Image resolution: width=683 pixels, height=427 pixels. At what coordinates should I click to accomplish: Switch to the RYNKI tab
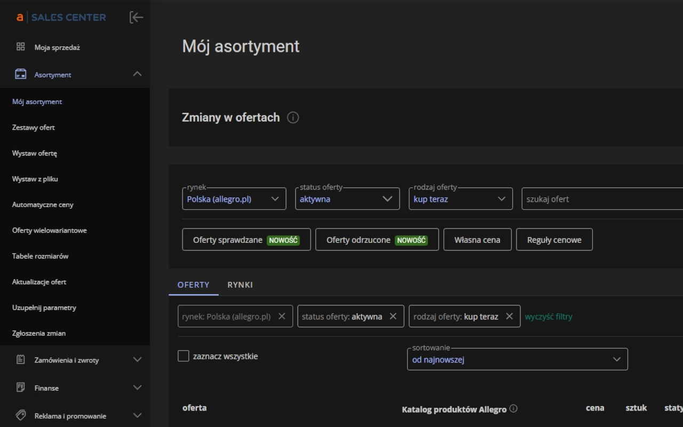click(x=240, y=284)
